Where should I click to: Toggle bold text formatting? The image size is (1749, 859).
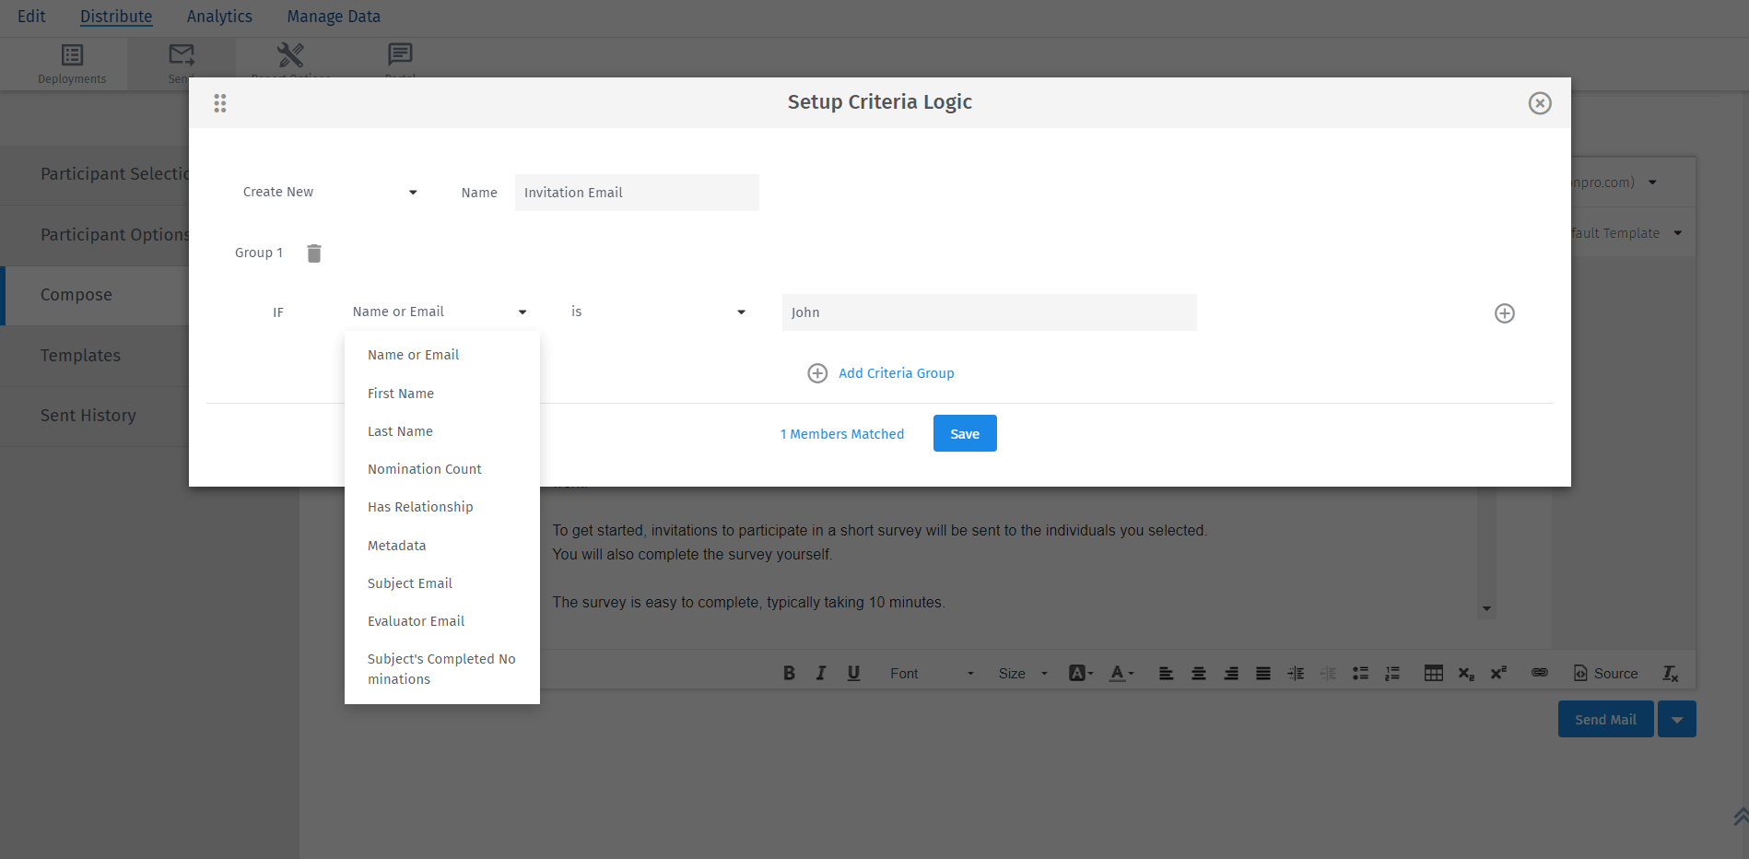tap(789, 673)
